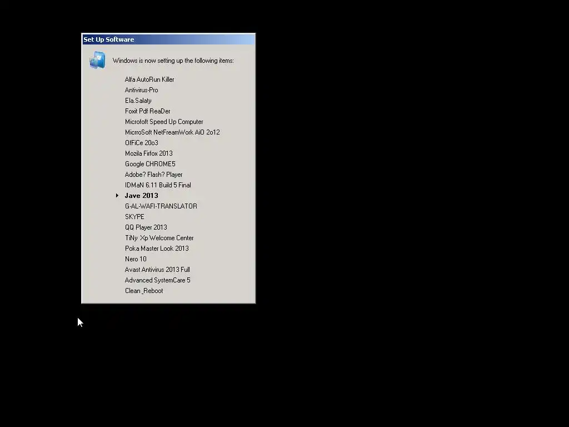Select Avast Antivirus 2013 Full
The width and height of the screenshot is (569, 427).
point(157,270)
